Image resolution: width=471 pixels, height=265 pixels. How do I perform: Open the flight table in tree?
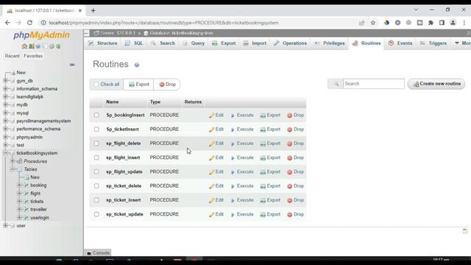35,193
